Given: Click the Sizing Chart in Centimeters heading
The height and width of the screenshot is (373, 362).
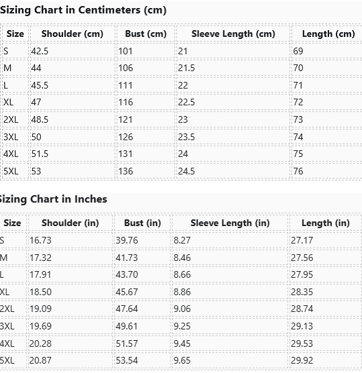Looking at the screenshot, I should 83,10.
